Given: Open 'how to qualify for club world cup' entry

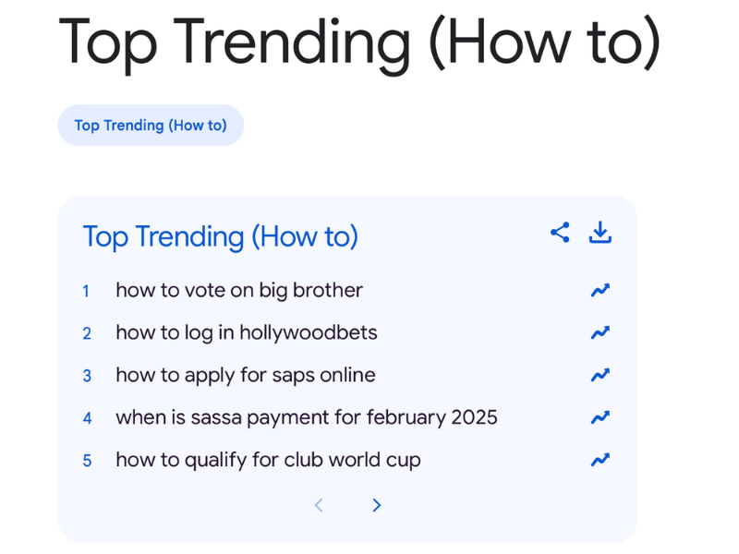Looking at the screenshot, I should [x=268, y=460].
